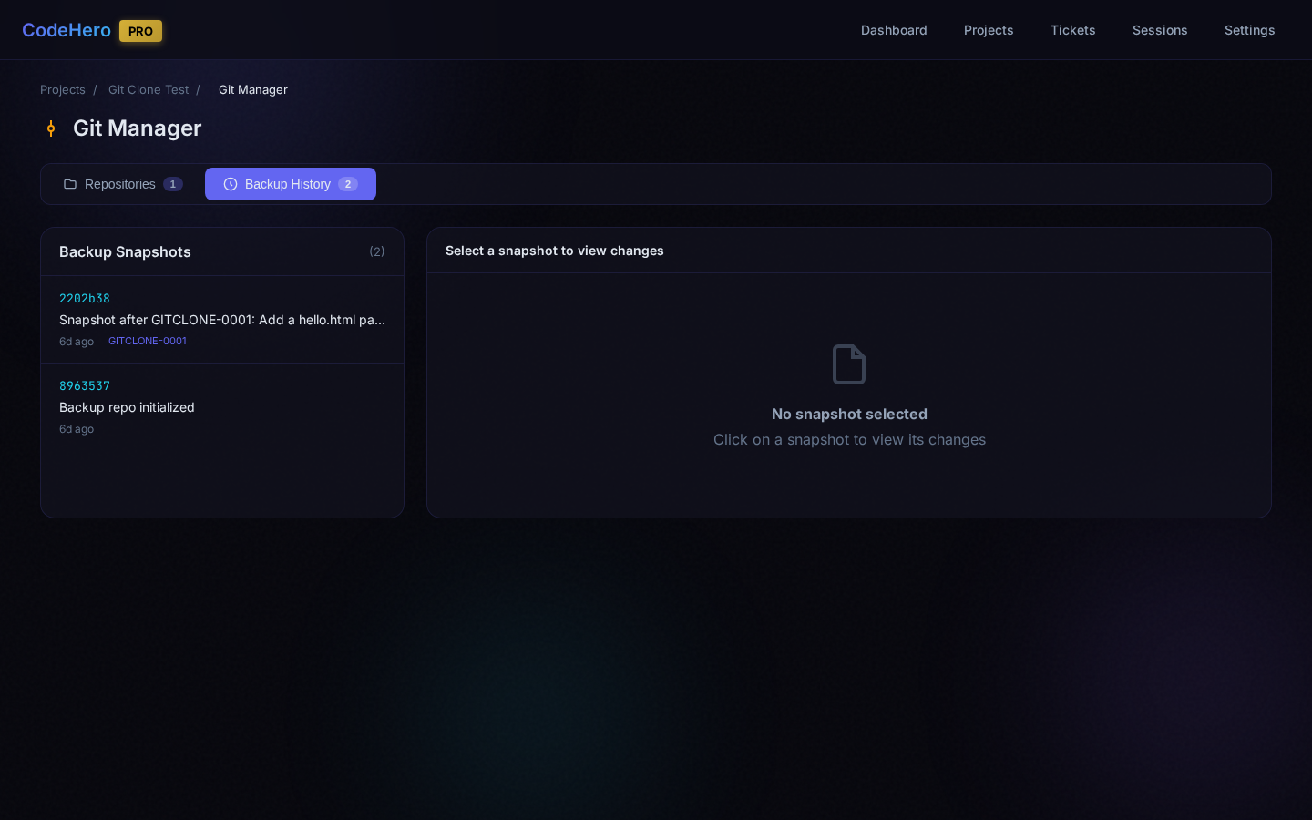Click the Backup History clock icon
The width and height of the screenshot is (1312, 820).
231,184
